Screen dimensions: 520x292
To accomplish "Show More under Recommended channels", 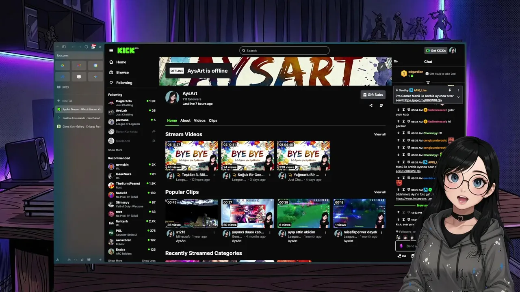I will (115, 261).
